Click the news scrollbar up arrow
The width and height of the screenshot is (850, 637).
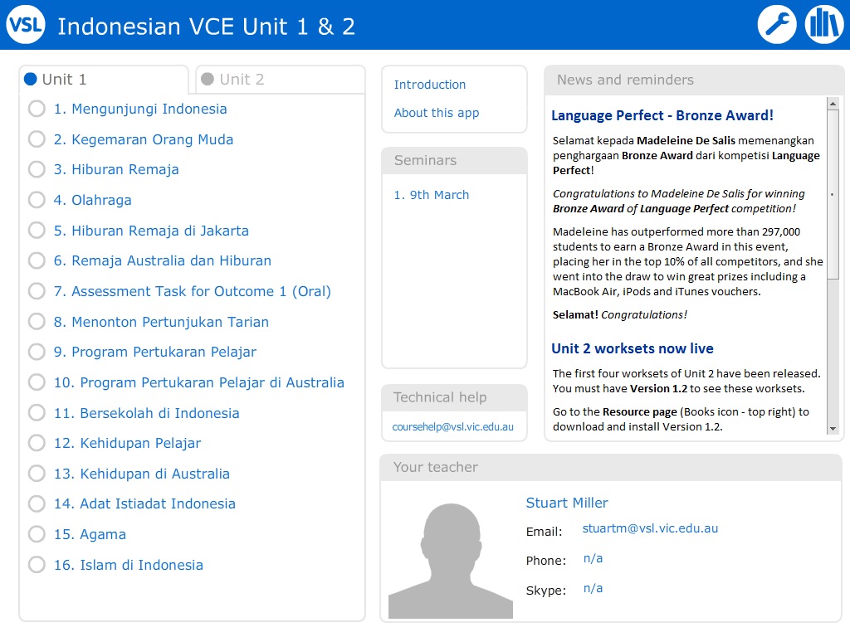[833, 103]
